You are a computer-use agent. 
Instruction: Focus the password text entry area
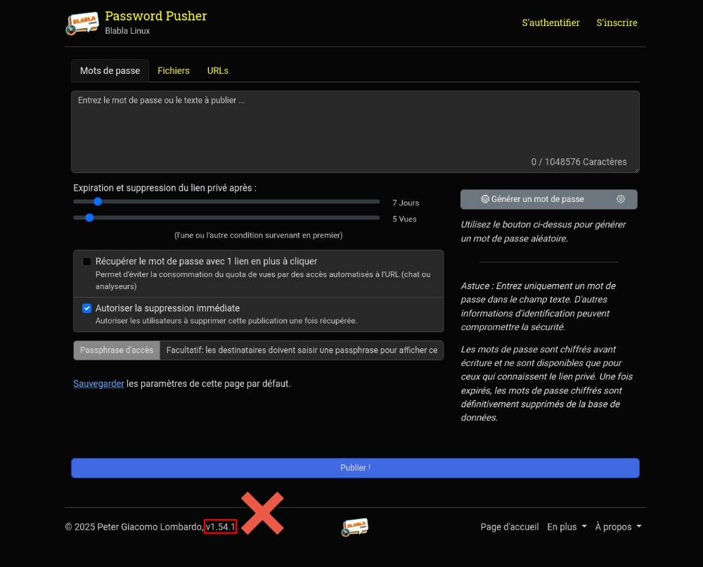tap(355, 130)
